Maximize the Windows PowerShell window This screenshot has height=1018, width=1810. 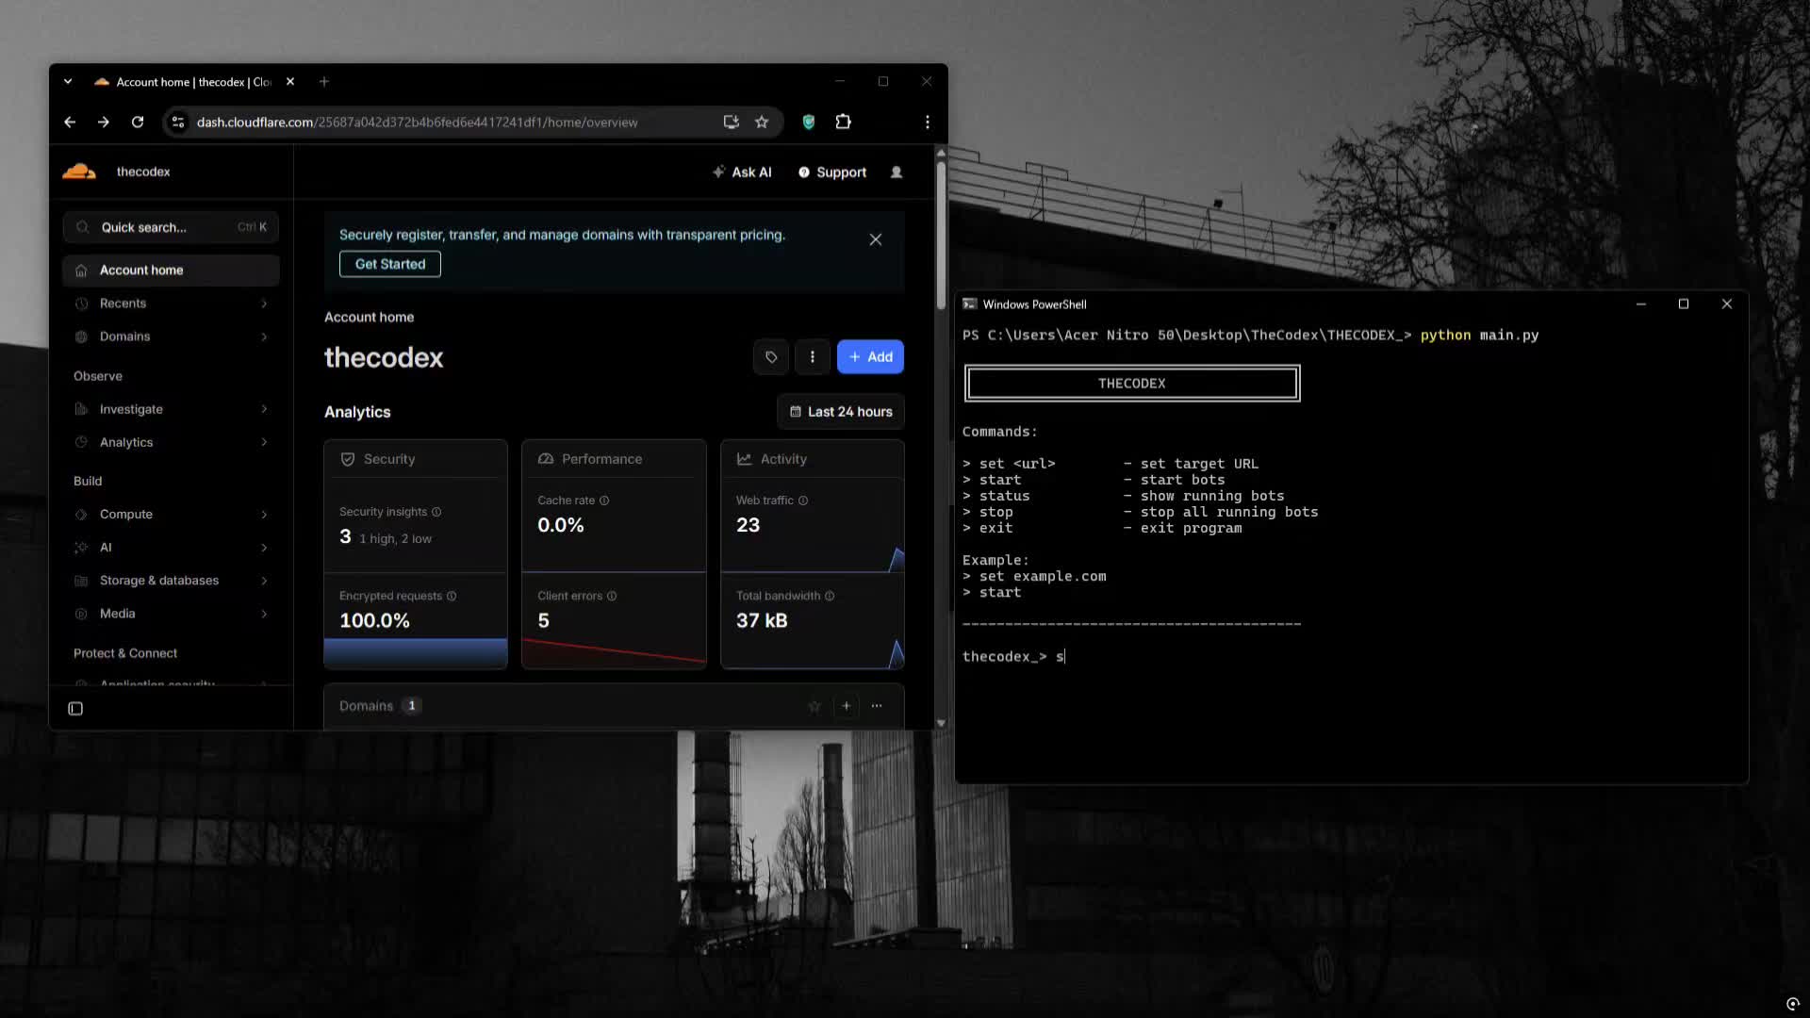[1684, 304]
